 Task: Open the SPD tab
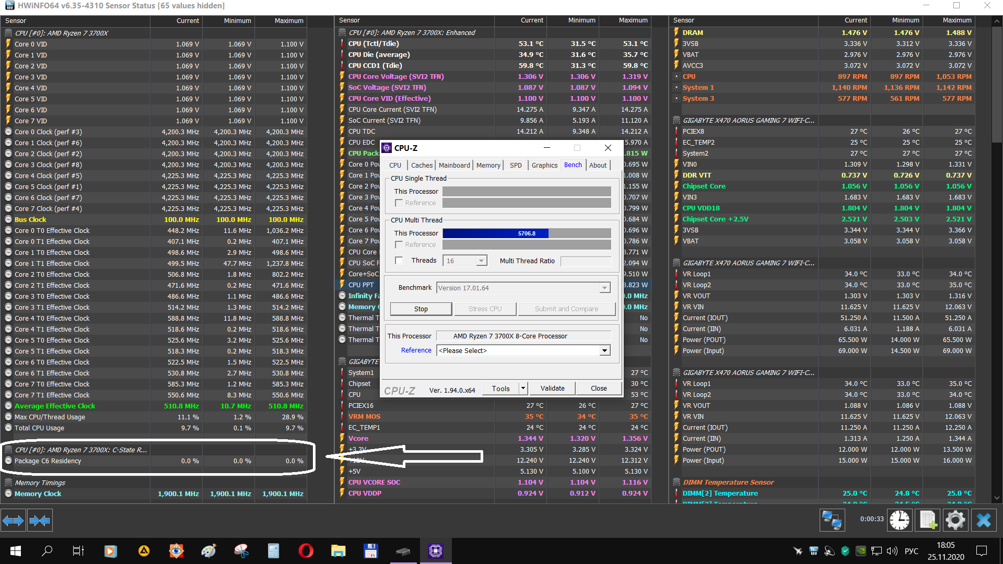(x=516, y=165)
